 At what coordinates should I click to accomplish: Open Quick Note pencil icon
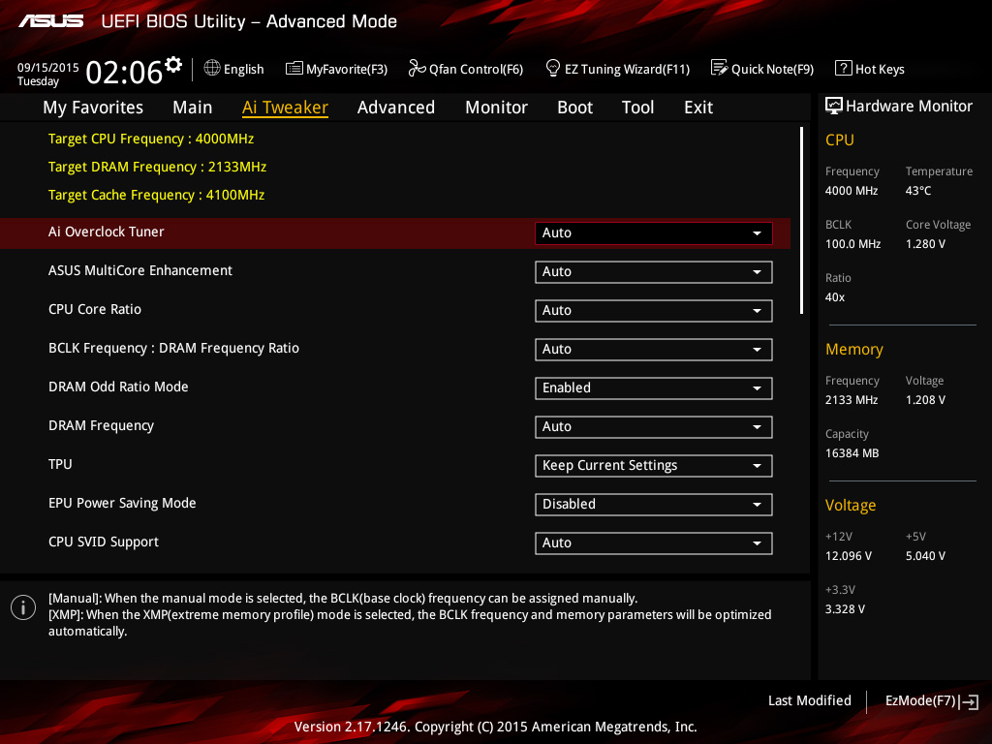click(x=719, y=69)
